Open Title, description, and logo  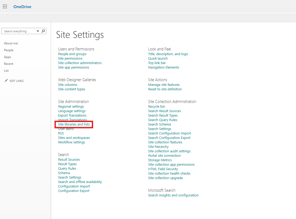[168, 54]
